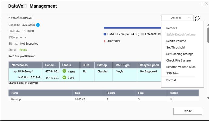Click the Status column header
This screenshot has width=209, height=121.
70,65
